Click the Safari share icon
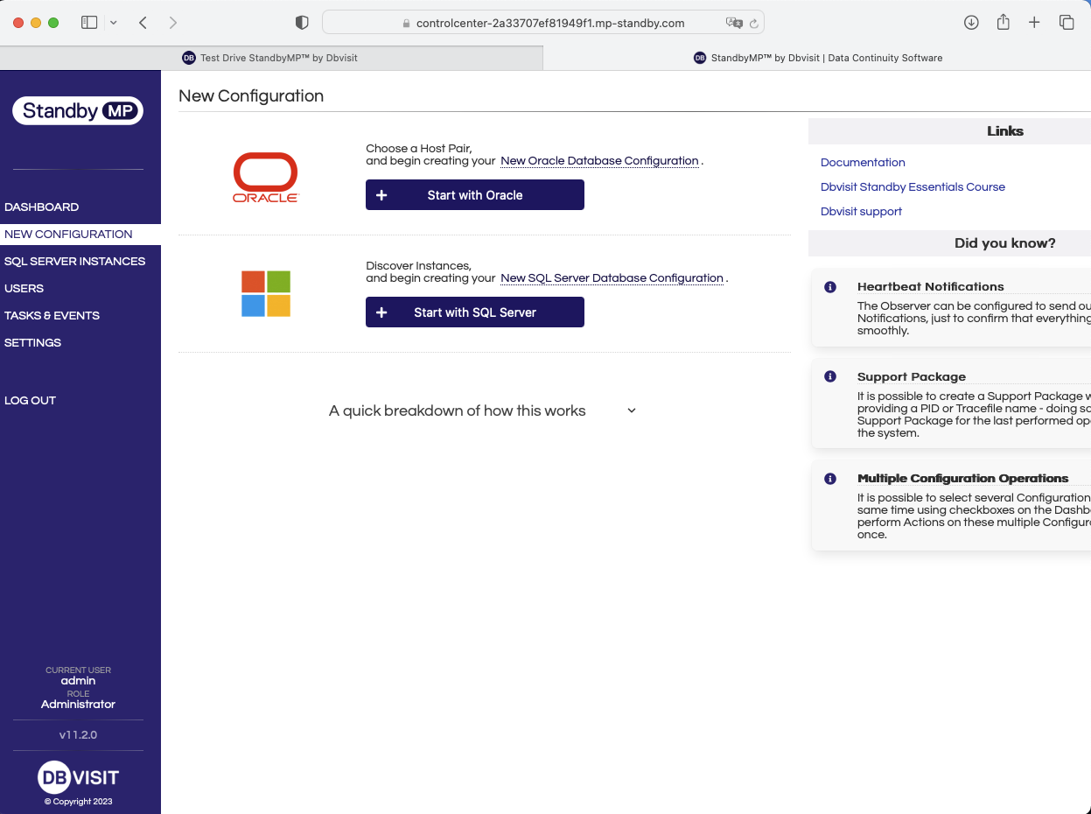1091x814 pixels. pyautogui.click(x=1003, y=23)
